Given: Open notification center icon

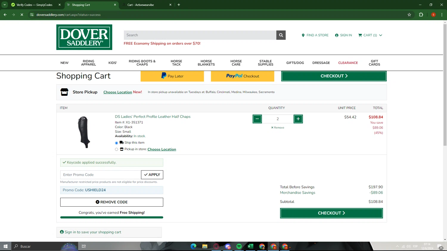Looking at the screenshot, I should [x=440, y=246].
